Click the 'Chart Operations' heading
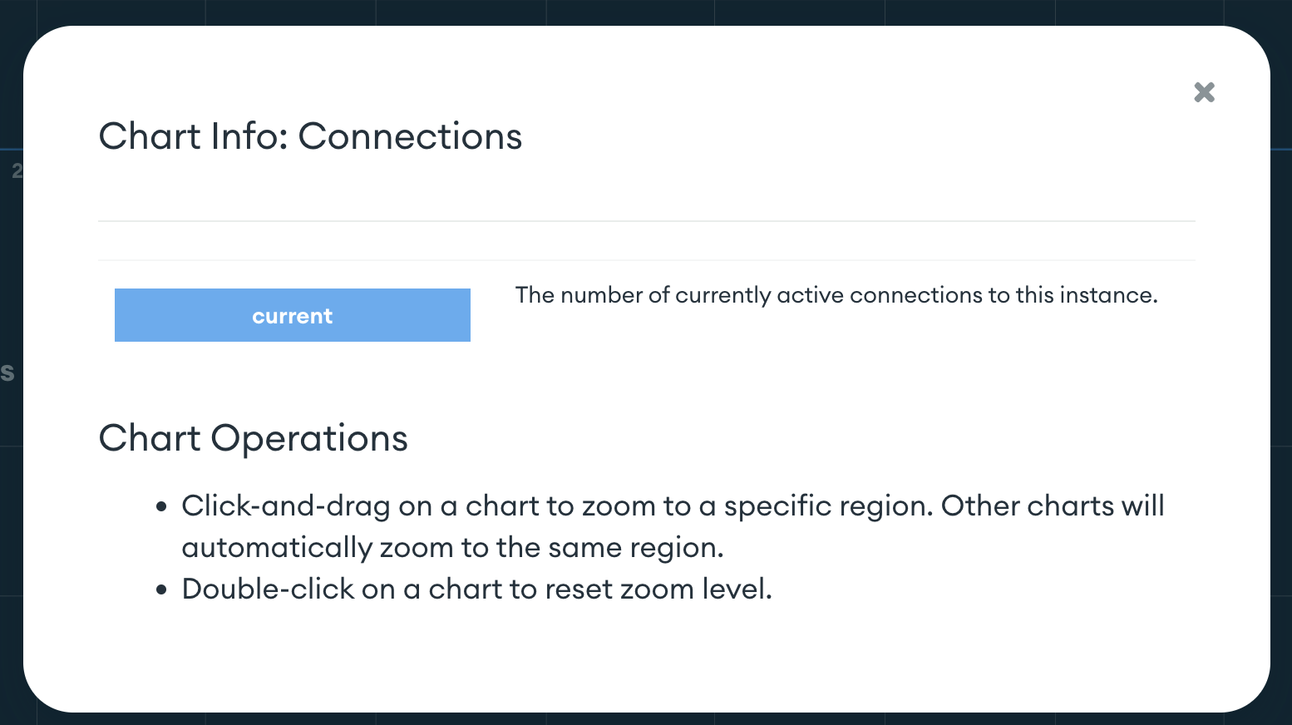This screenshot has width=1292, height=725. point(253,438)
